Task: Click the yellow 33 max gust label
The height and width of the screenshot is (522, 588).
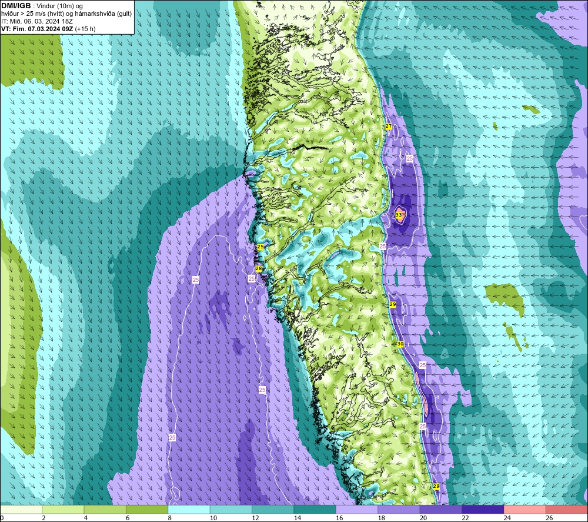Action: point(399,215)
